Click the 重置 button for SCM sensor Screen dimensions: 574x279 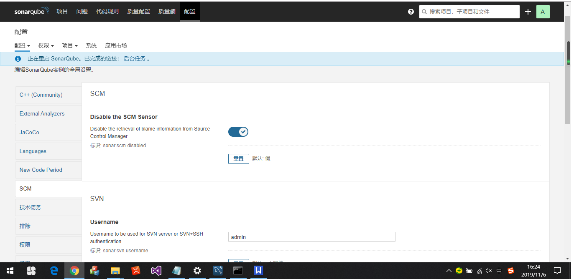tap(239, 159)
